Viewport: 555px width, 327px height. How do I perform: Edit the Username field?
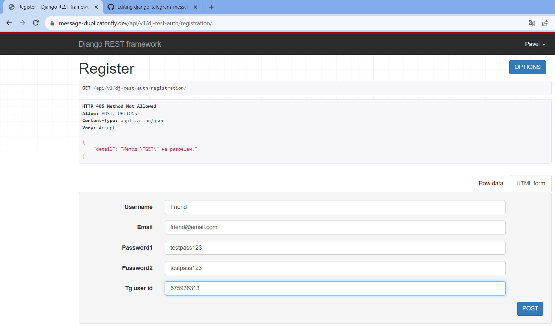(x=335, y=207)
